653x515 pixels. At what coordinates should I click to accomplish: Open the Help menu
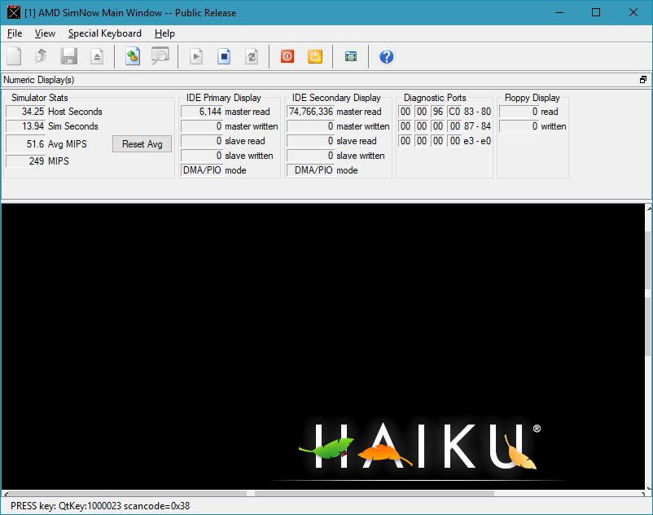pos(164,33)
